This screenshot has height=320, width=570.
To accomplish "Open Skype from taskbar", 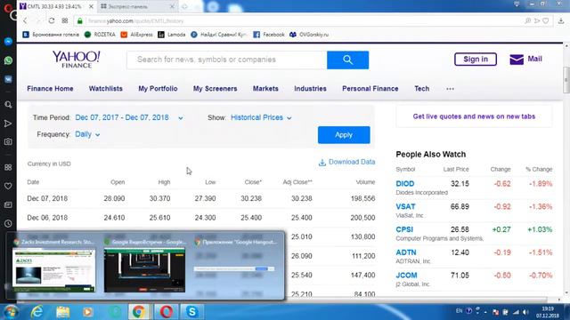I will [192, 312].
